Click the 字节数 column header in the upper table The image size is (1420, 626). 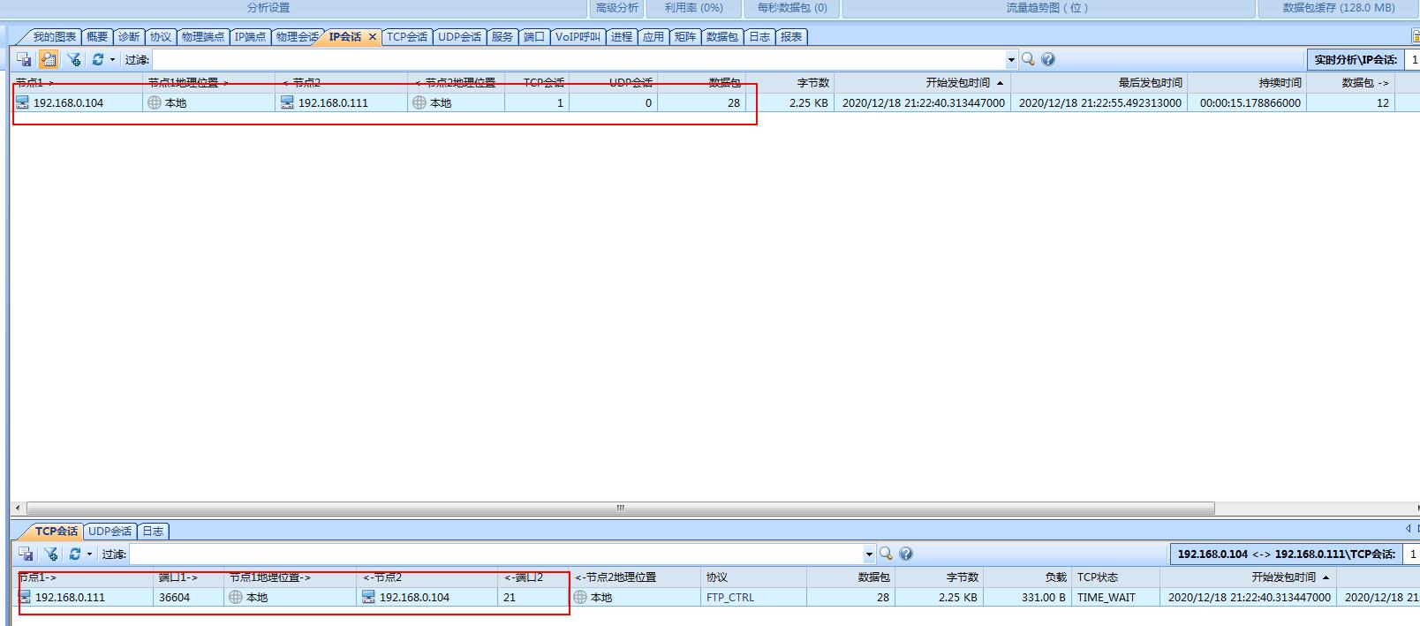click(812, 82)
